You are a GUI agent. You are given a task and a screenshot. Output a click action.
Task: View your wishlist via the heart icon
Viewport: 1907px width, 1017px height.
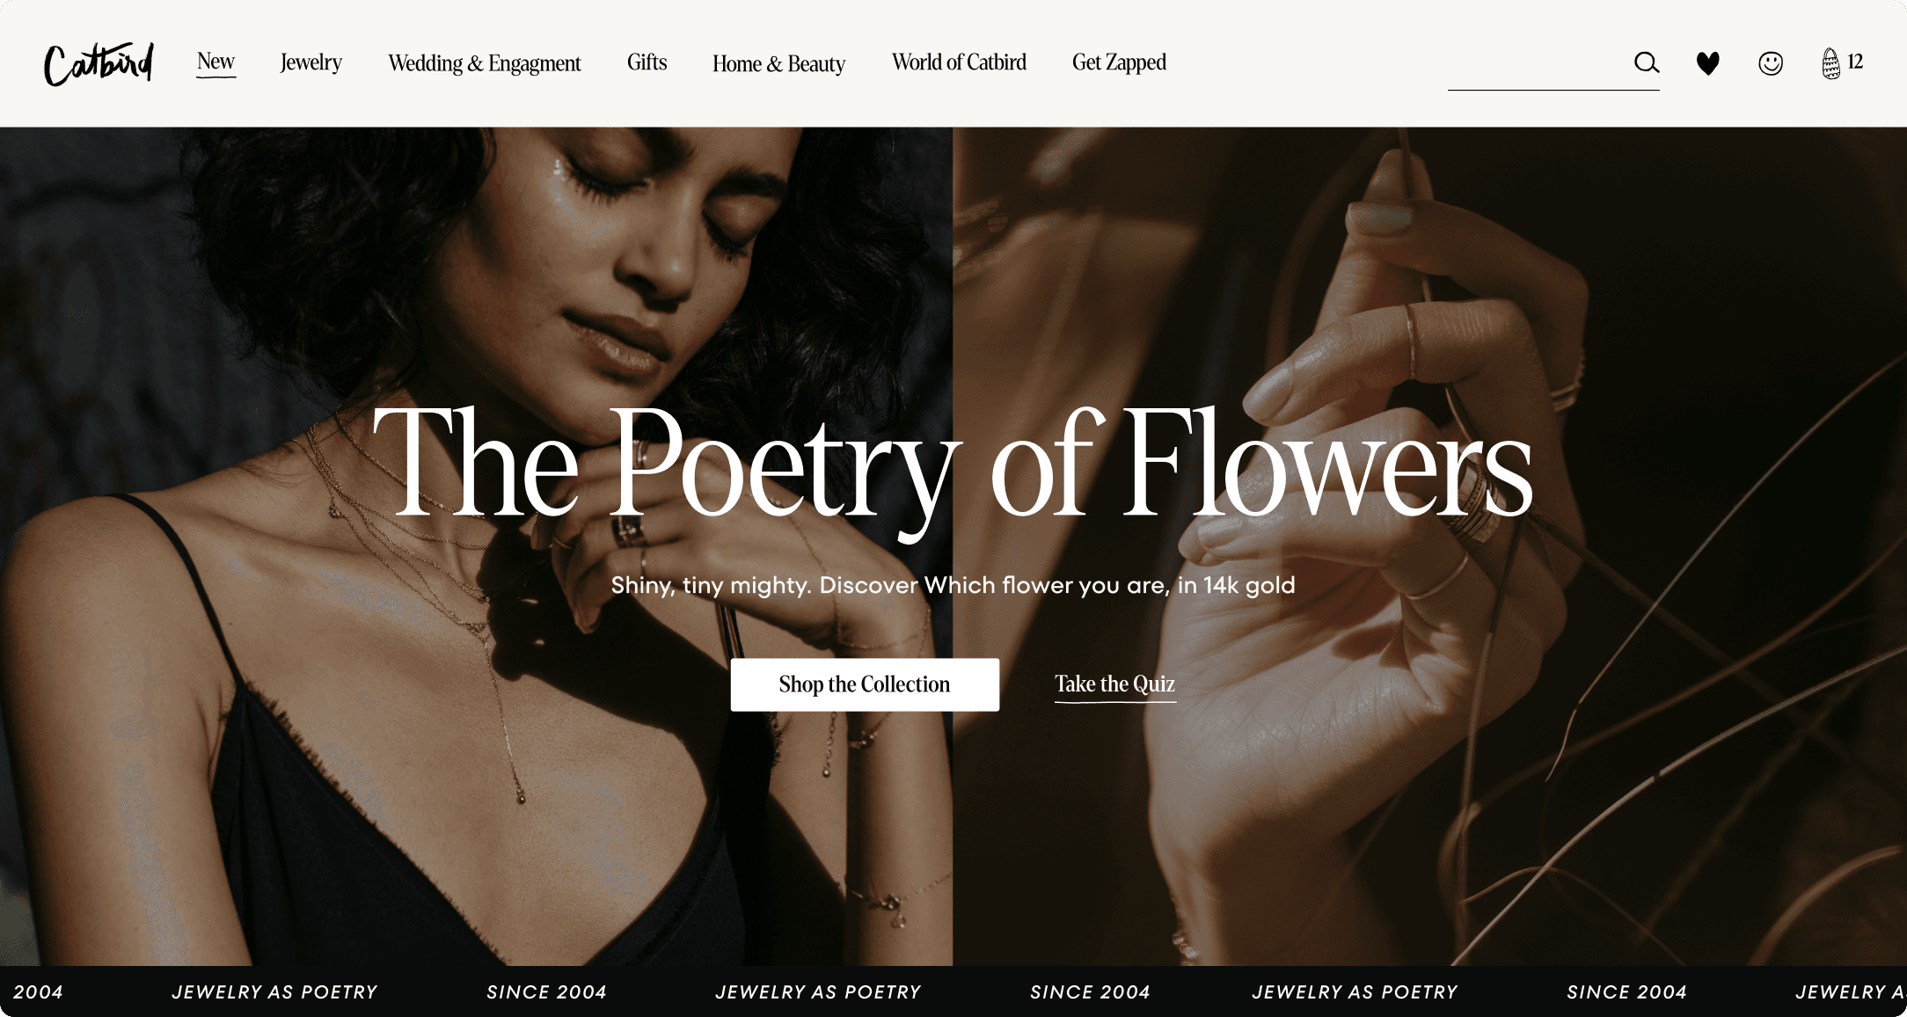click(1707, 62)
